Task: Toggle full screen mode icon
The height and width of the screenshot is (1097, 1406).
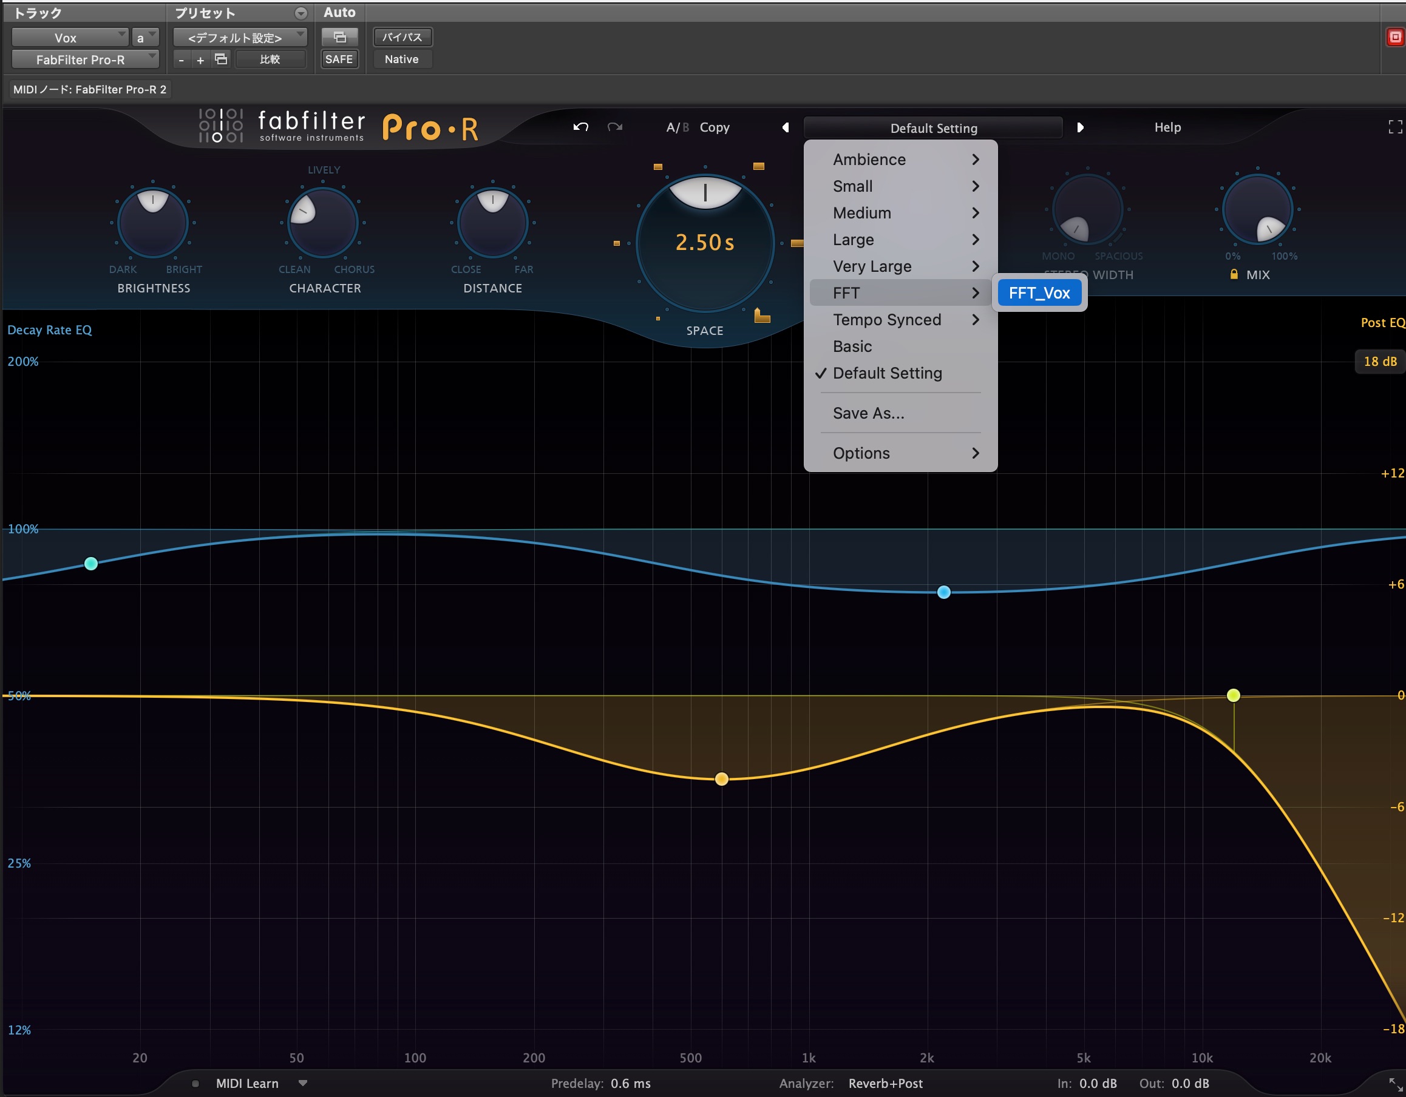Action: click(x=1394, y=127)
